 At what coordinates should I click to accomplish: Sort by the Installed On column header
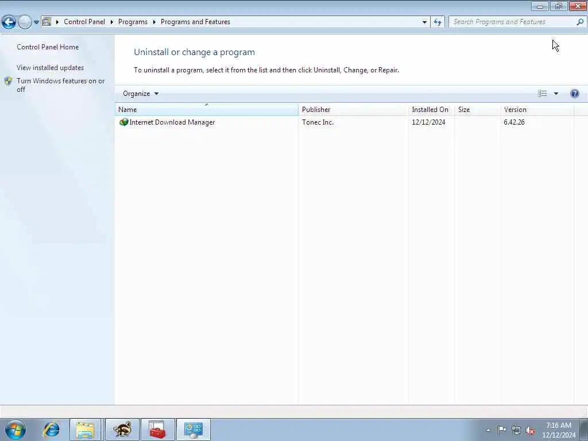point(431,110)
